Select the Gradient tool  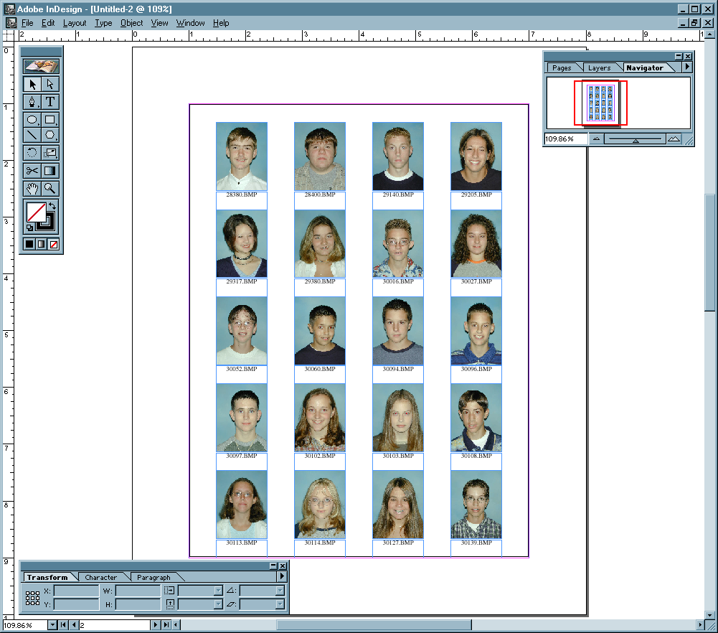click(x=50, y=171)
